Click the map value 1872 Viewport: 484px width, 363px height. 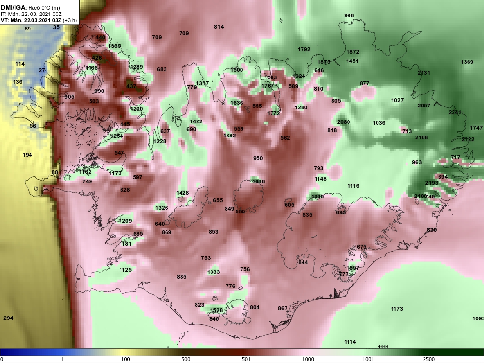click(353, 52)
